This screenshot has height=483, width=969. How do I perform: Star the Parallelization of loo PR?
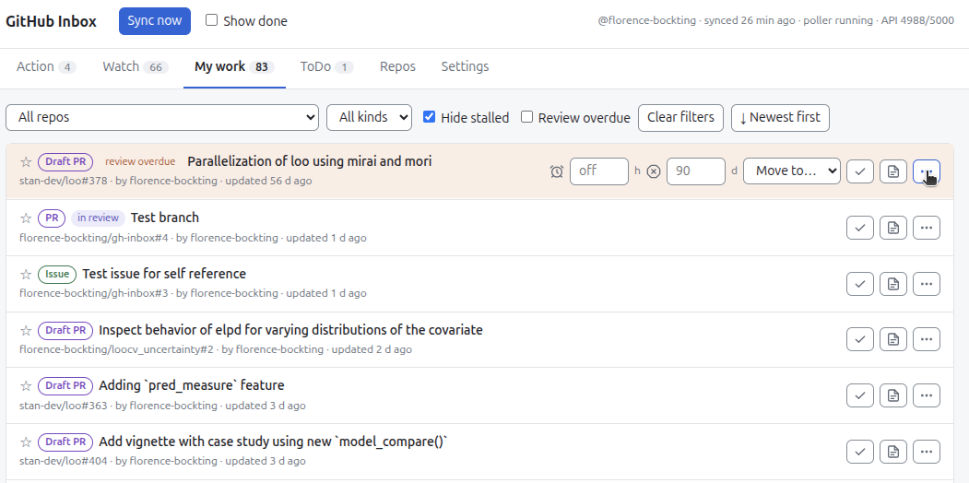(25, 162)
